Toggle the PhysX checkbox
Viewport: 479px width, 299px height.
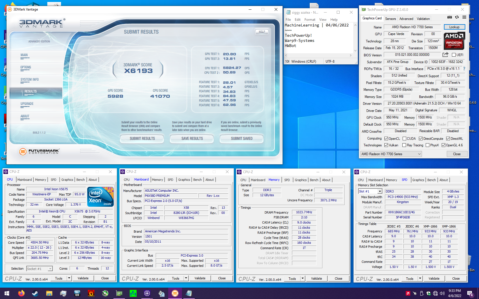(x=427, y=145)
